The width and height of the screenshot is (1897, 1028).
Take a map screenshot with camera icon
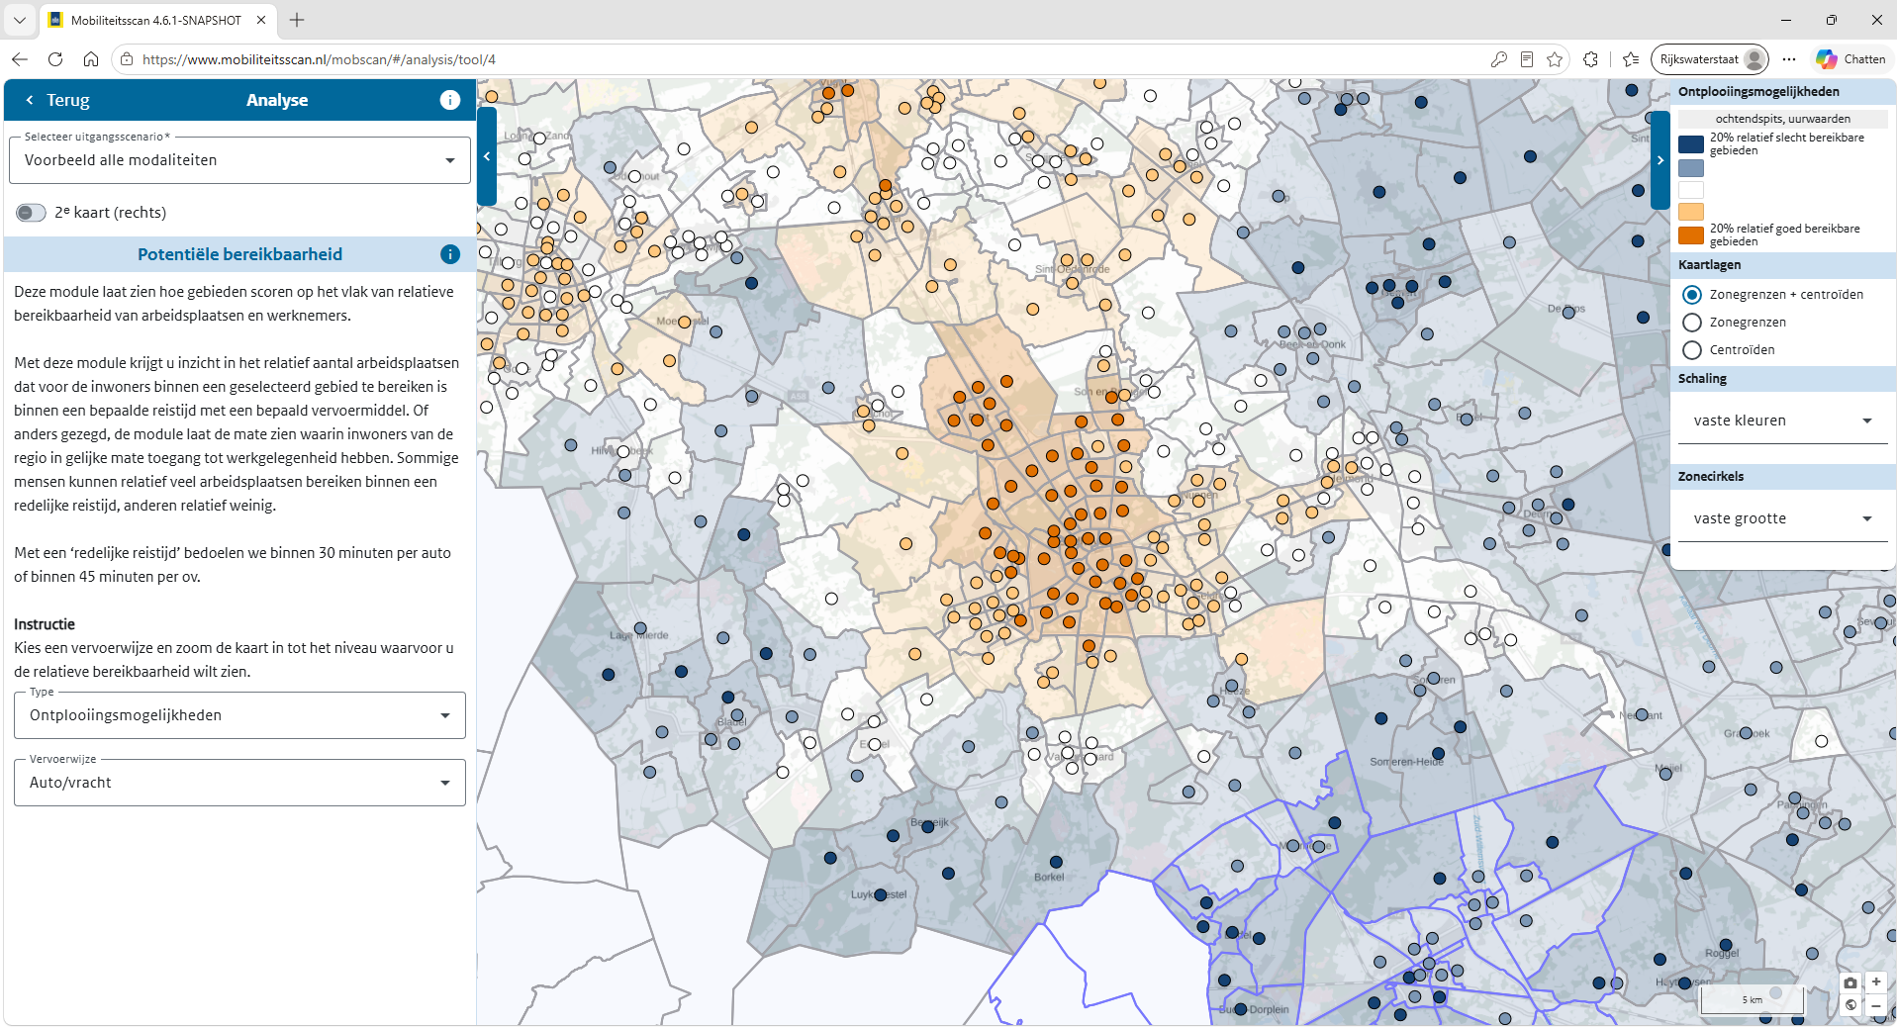point(1850,982)
